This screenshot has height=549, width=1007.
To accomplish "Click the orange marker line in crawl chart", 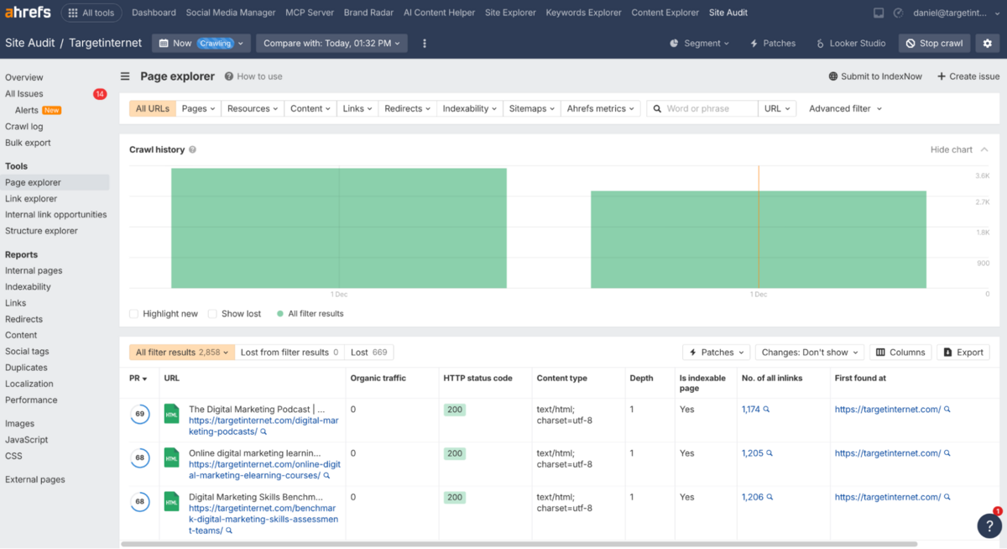I will pos(759,227).
